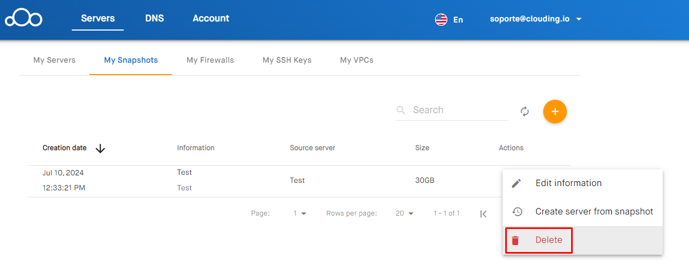This screenshot has width=689, height=274.
Task: Click the Clouding logo icon
Action: (x=24, y=18)
